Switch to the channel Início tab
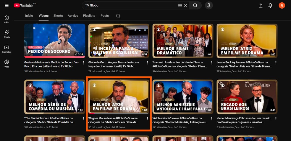 29,16
